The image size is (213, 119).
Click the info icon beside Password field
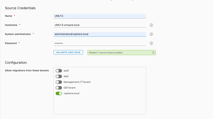[x=151, y=43]
